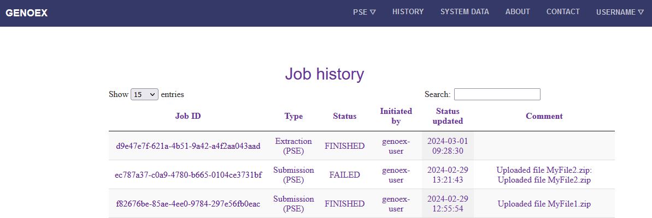
Task: Expand the Username menu
Action: click(620, 12)
